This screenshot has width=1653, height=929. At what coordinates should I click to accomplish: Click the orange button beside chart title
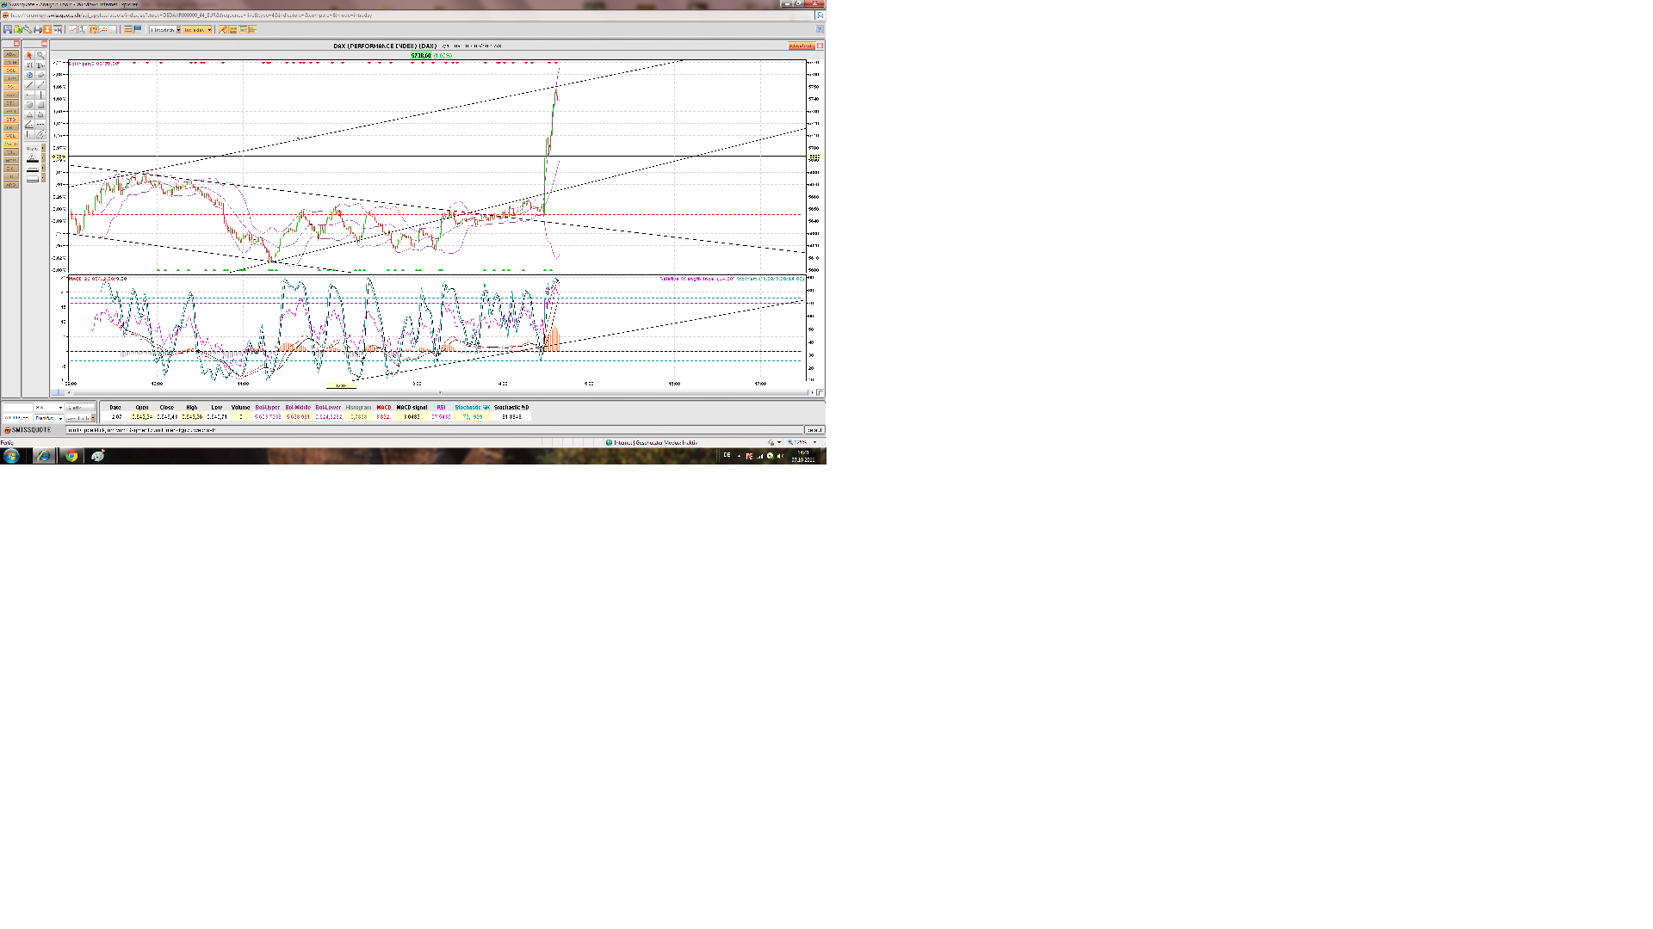click(x=800, y=46)
